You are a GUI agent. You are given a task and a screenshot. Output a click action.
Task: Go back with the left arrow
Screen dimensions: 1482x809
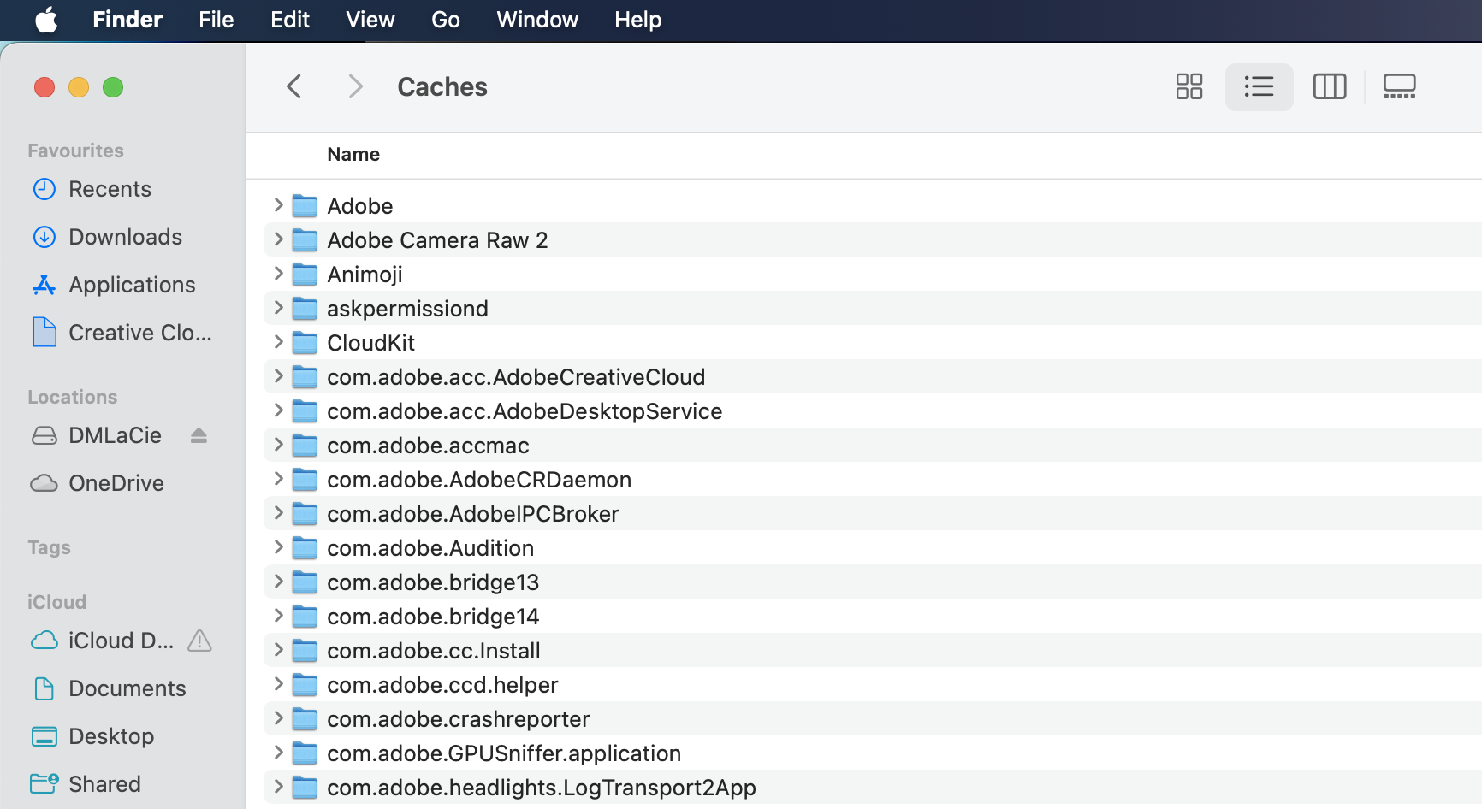tap(293, 86)
